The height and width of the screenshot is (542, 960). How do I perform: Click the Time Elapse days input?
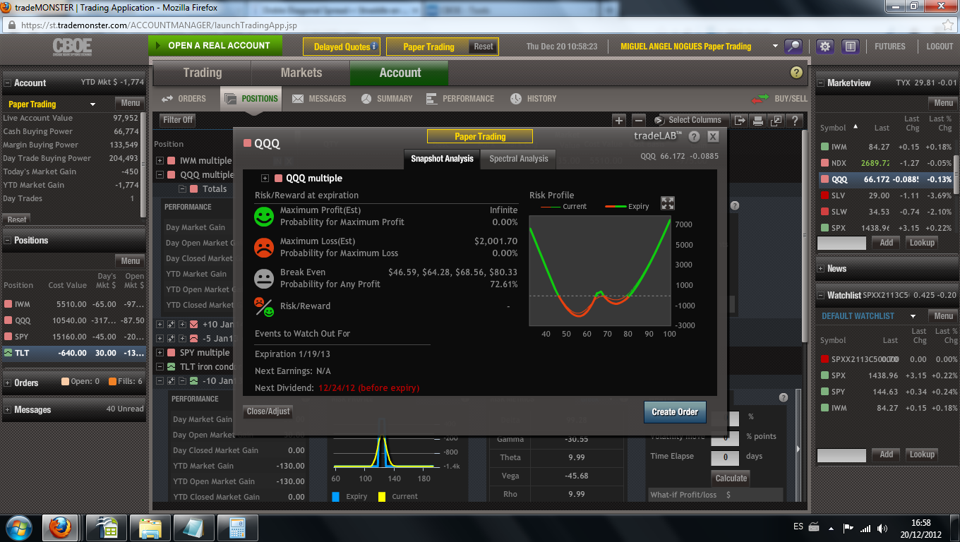pyautogui.click(x=725, y=457)
